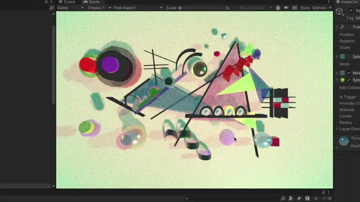
Task: Click the Edit Collider label
Action: pyautogui.click(x=350, y=88)
